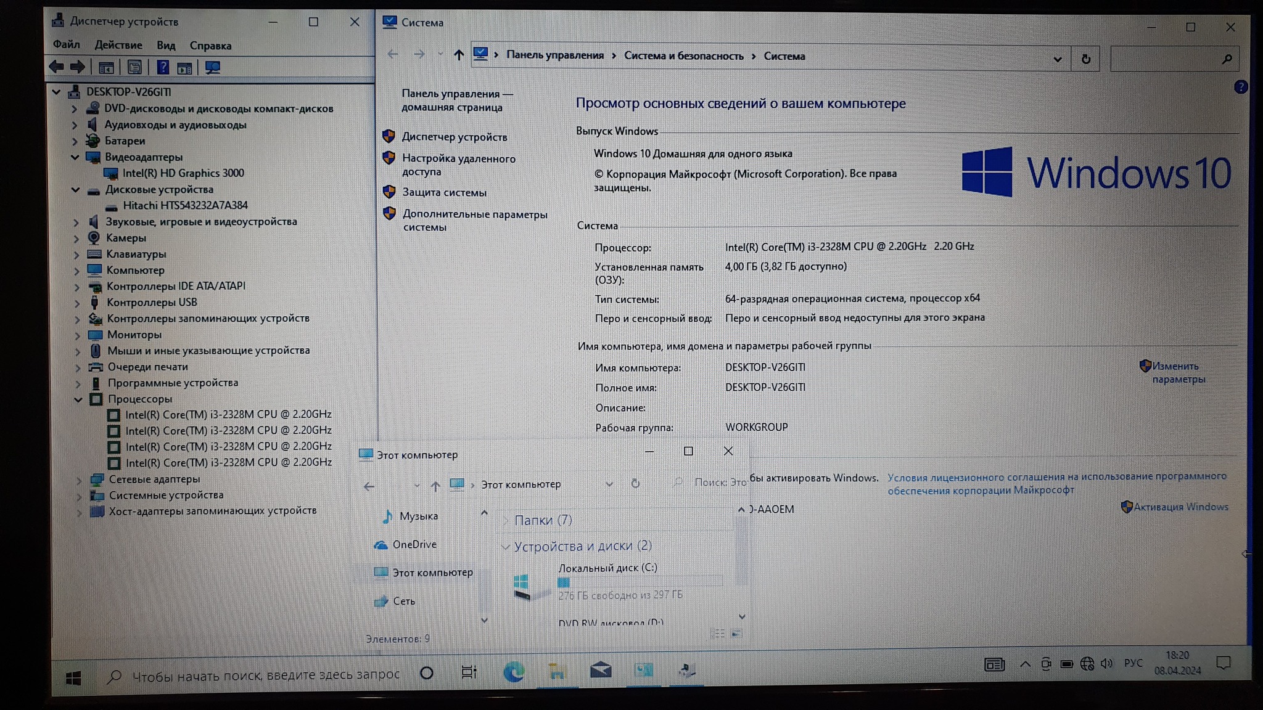Screen dimensions: 1263x710
Task: Click the taskbar search input field
Action: click(x=265, y=675)
